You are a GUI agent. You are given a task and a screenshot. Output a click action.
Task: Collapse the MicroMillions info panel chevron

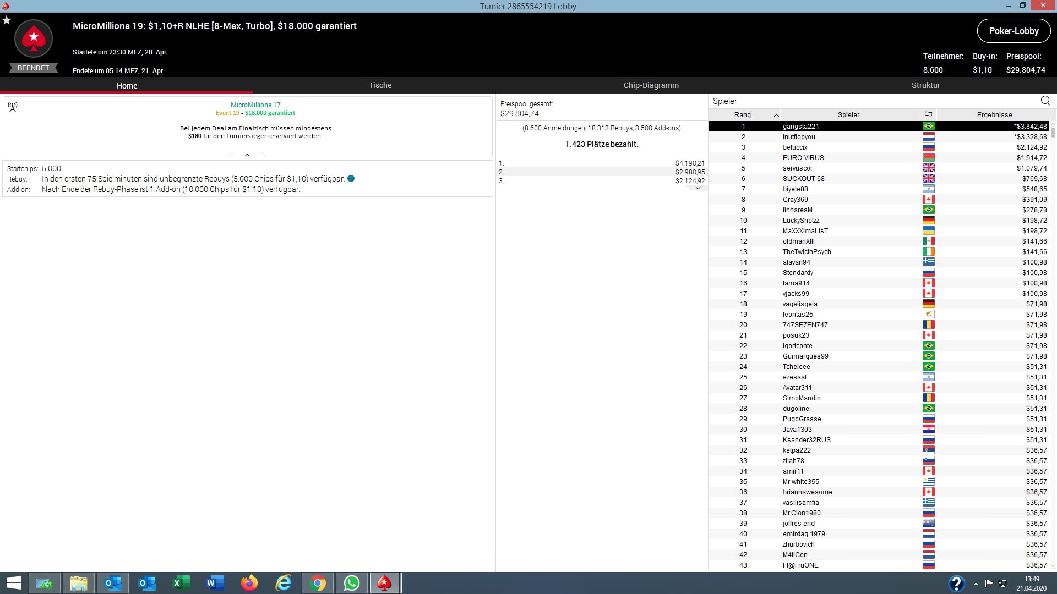pos(247,155)
